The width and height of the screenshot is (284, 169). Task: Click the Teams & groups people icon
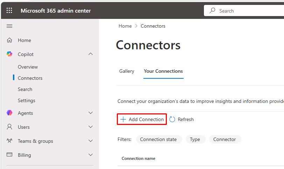pyautogui.click(x=9, y=141)
